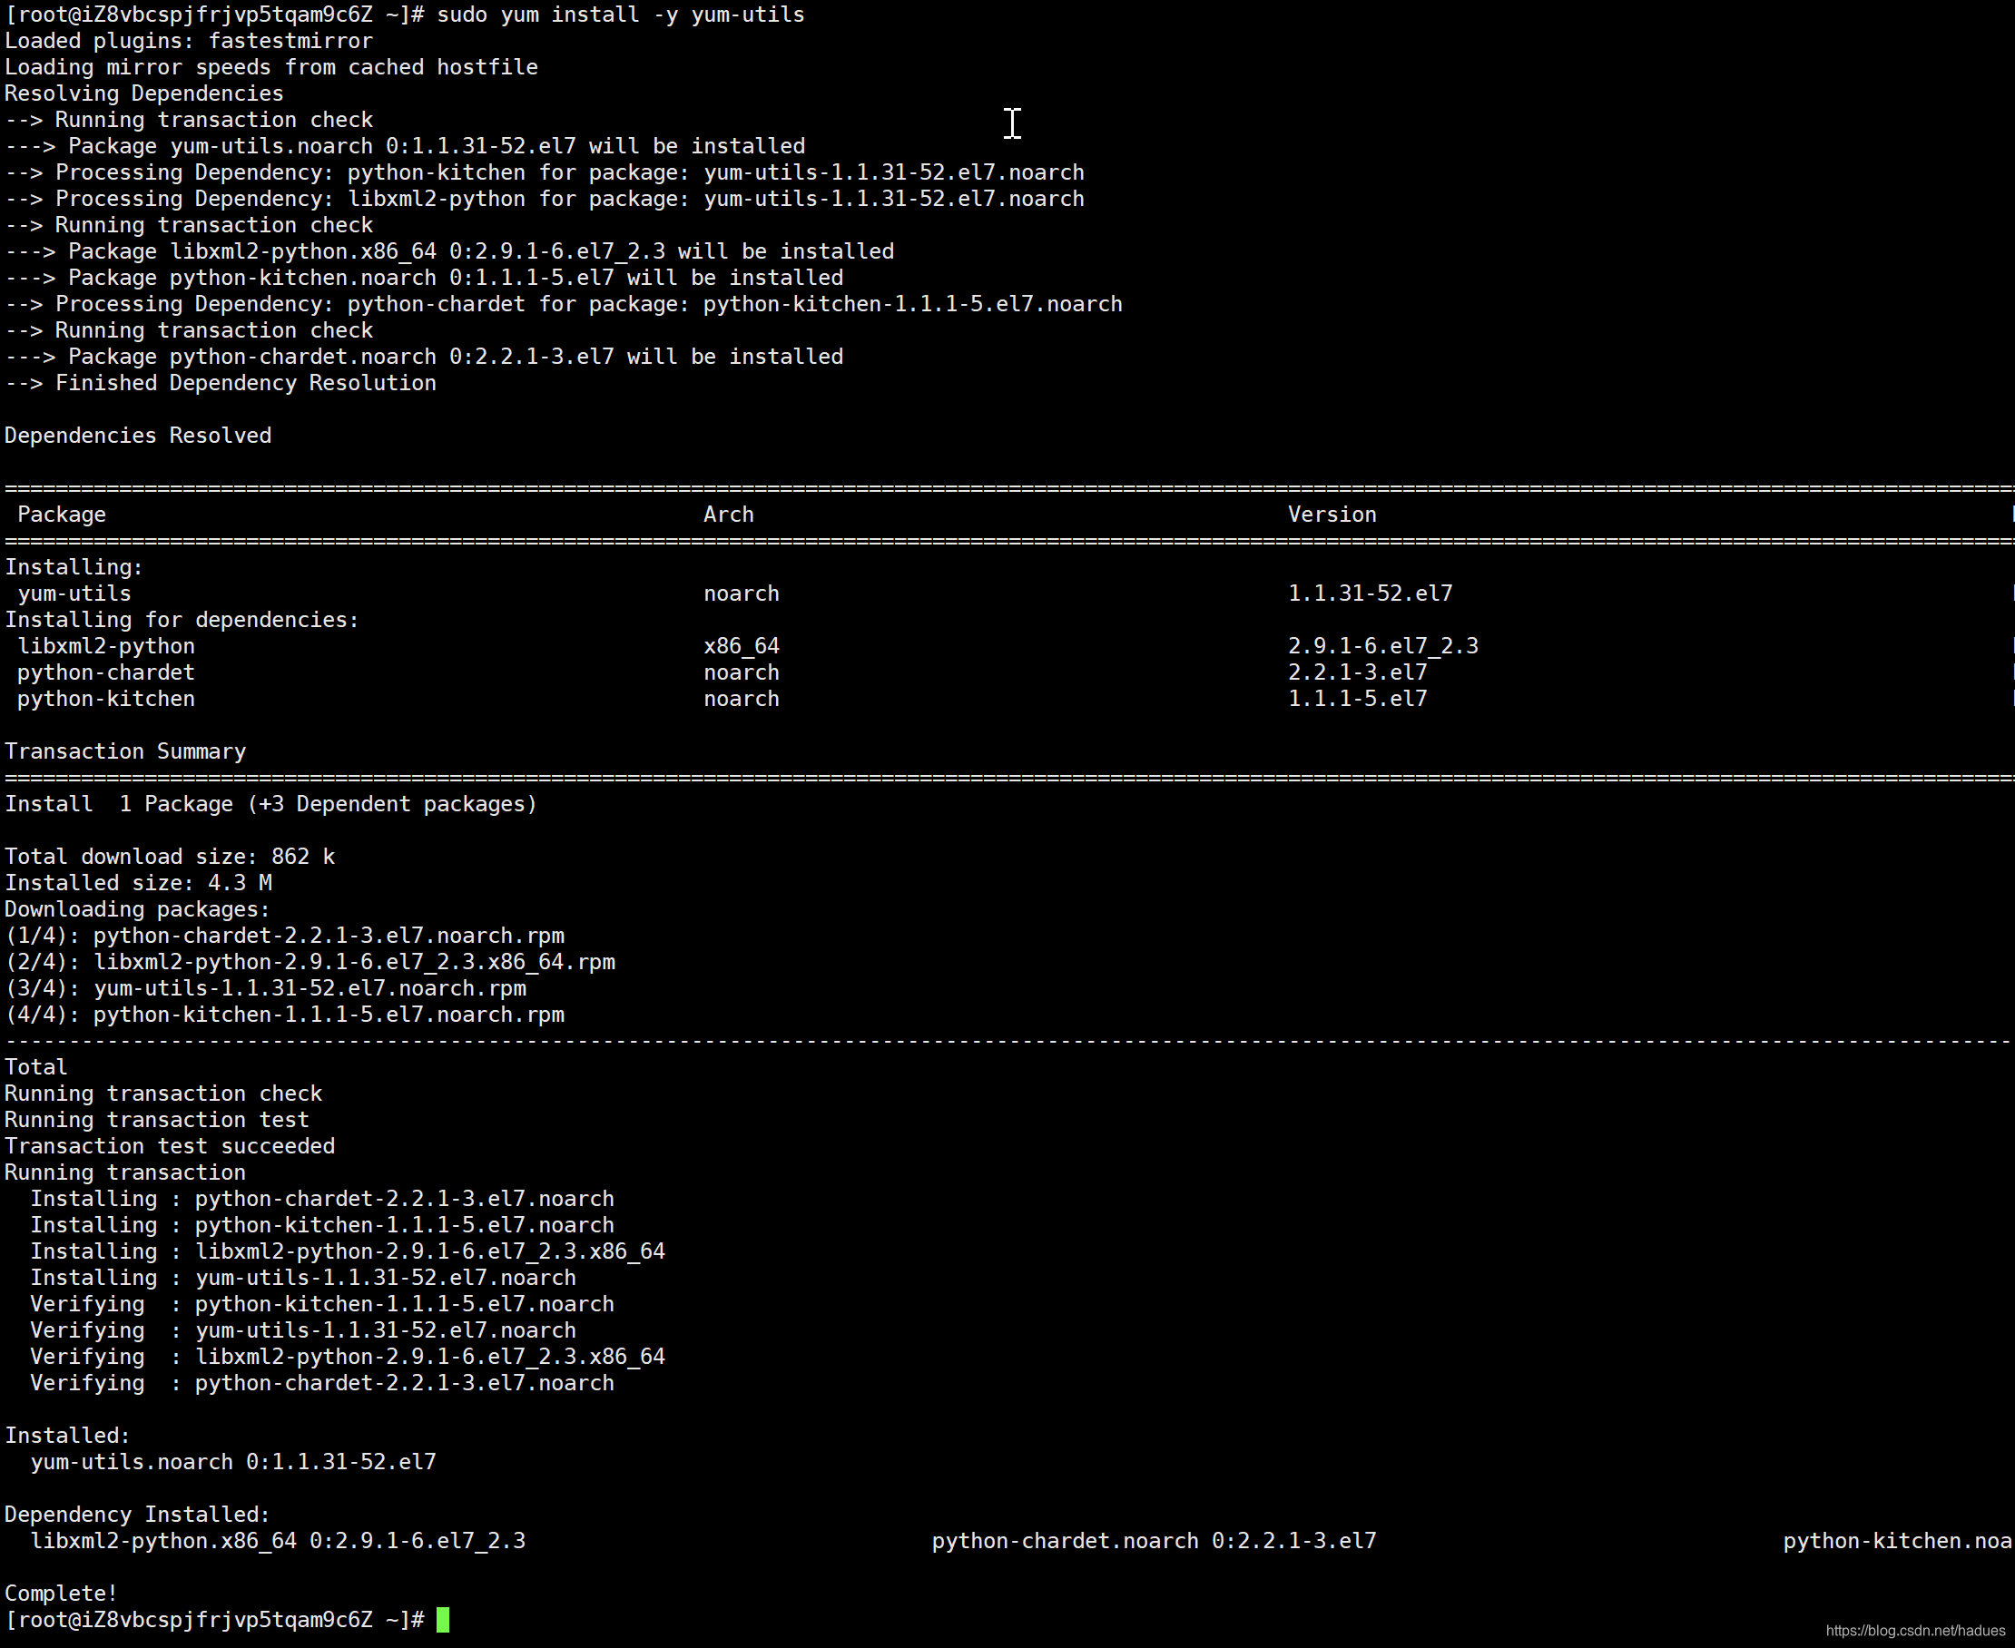Click 'Package python-chardet.noarch 0:2.2.1-3.el7' line
Screen dimensions: 2015x1648
(x=424, y=357)
